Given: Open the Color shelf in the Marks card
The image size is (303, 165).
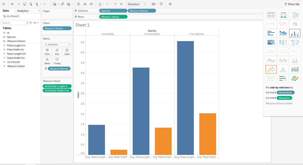Looking at the screenshot, I should (47, 51).
